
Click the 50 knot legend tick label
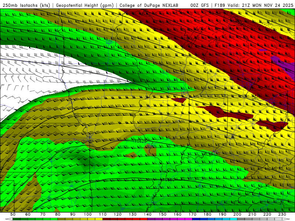point(13,214)
